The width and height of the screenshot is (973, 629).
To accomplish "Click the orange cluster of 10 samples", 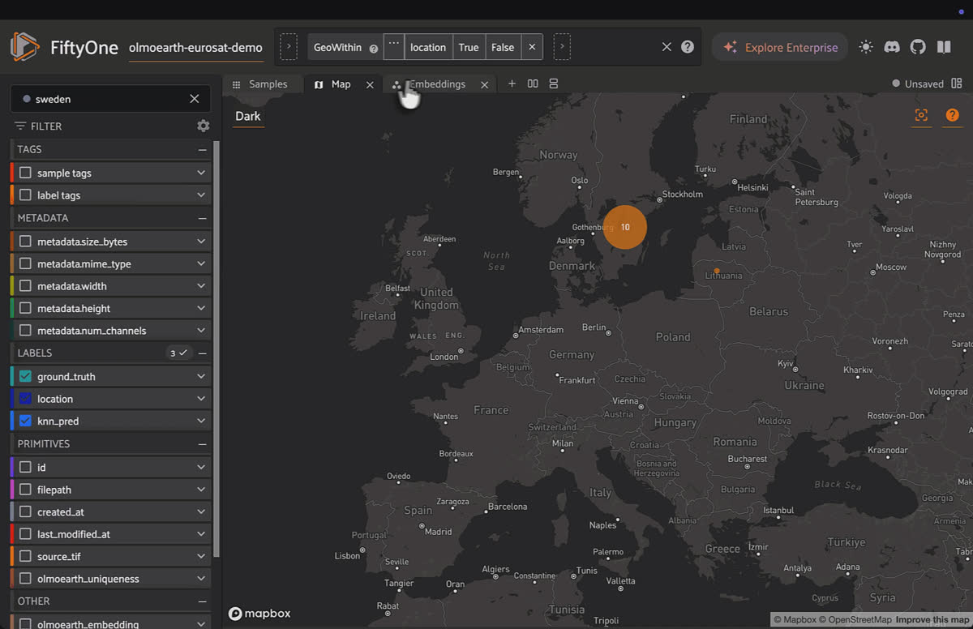I will (x=625, y=227).
